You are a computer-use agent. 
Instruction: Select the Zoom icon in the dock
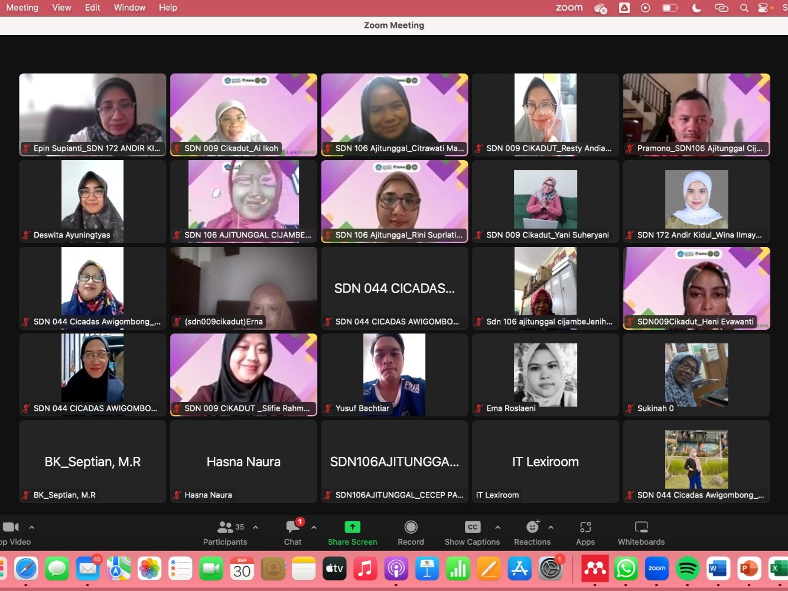656,569
